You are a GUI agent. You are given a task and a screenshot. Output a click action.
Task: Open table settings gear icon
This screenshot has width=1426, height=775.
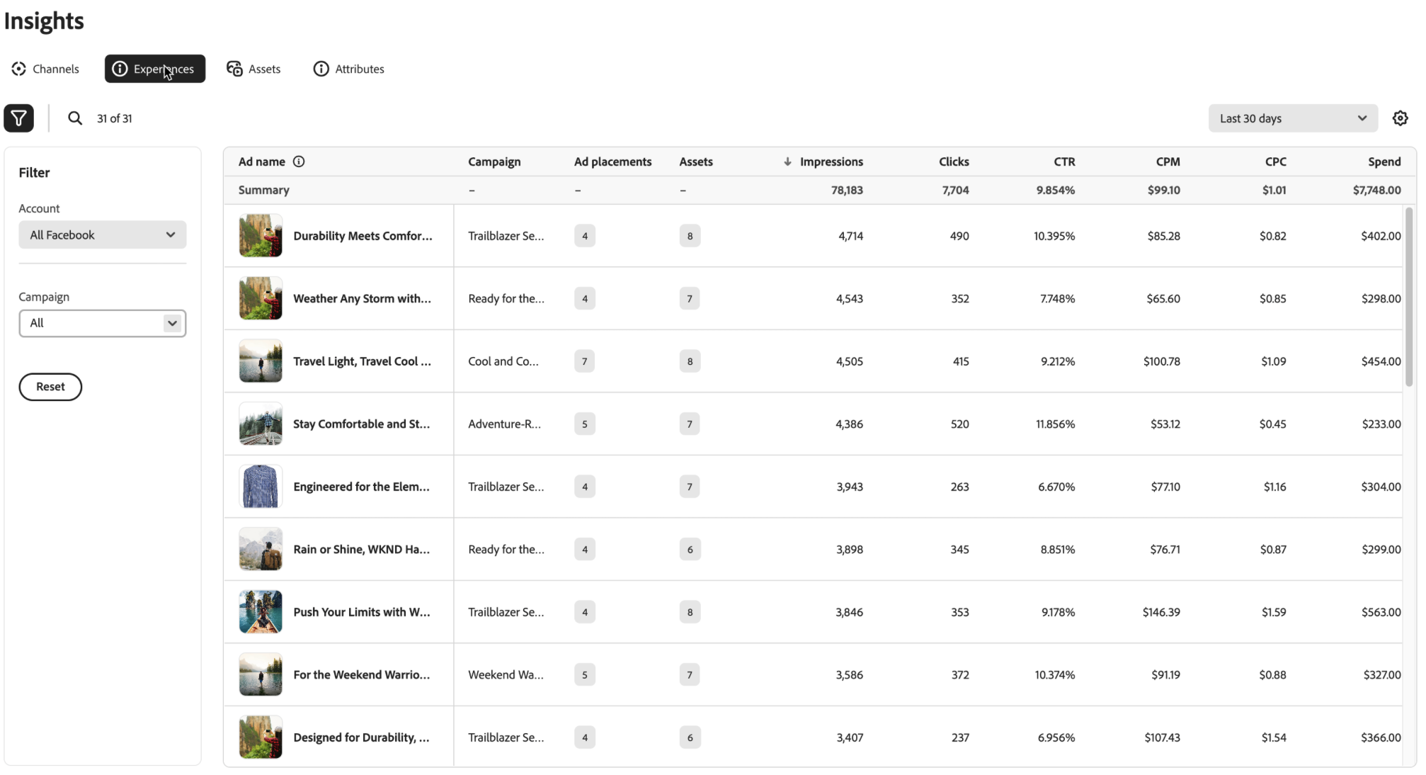(x=1400, y=118)
